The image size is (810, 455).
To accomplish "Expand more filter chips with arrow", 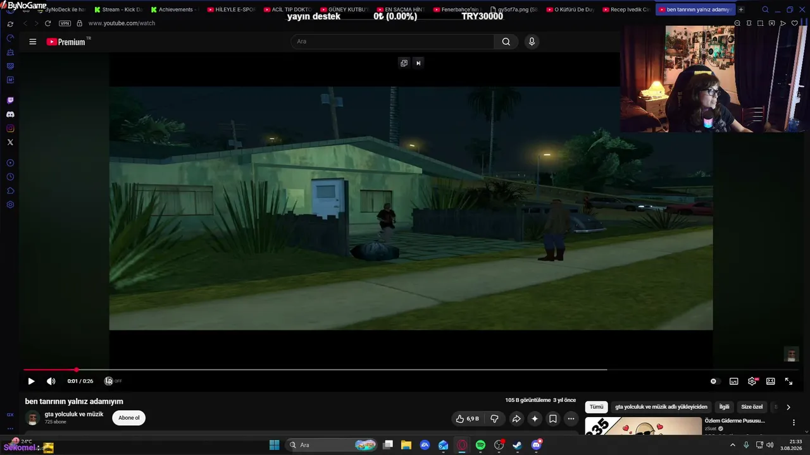I will [x=788, y=407].
